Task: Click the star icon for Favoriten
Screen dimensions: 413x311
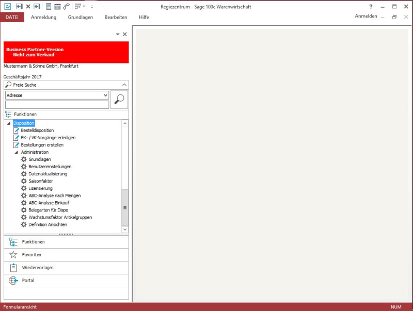Action: point(13,255)
